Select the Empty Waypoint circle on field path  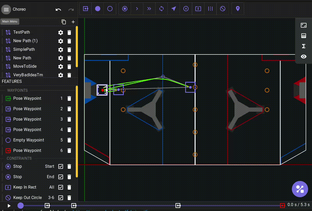click(163, 77)
